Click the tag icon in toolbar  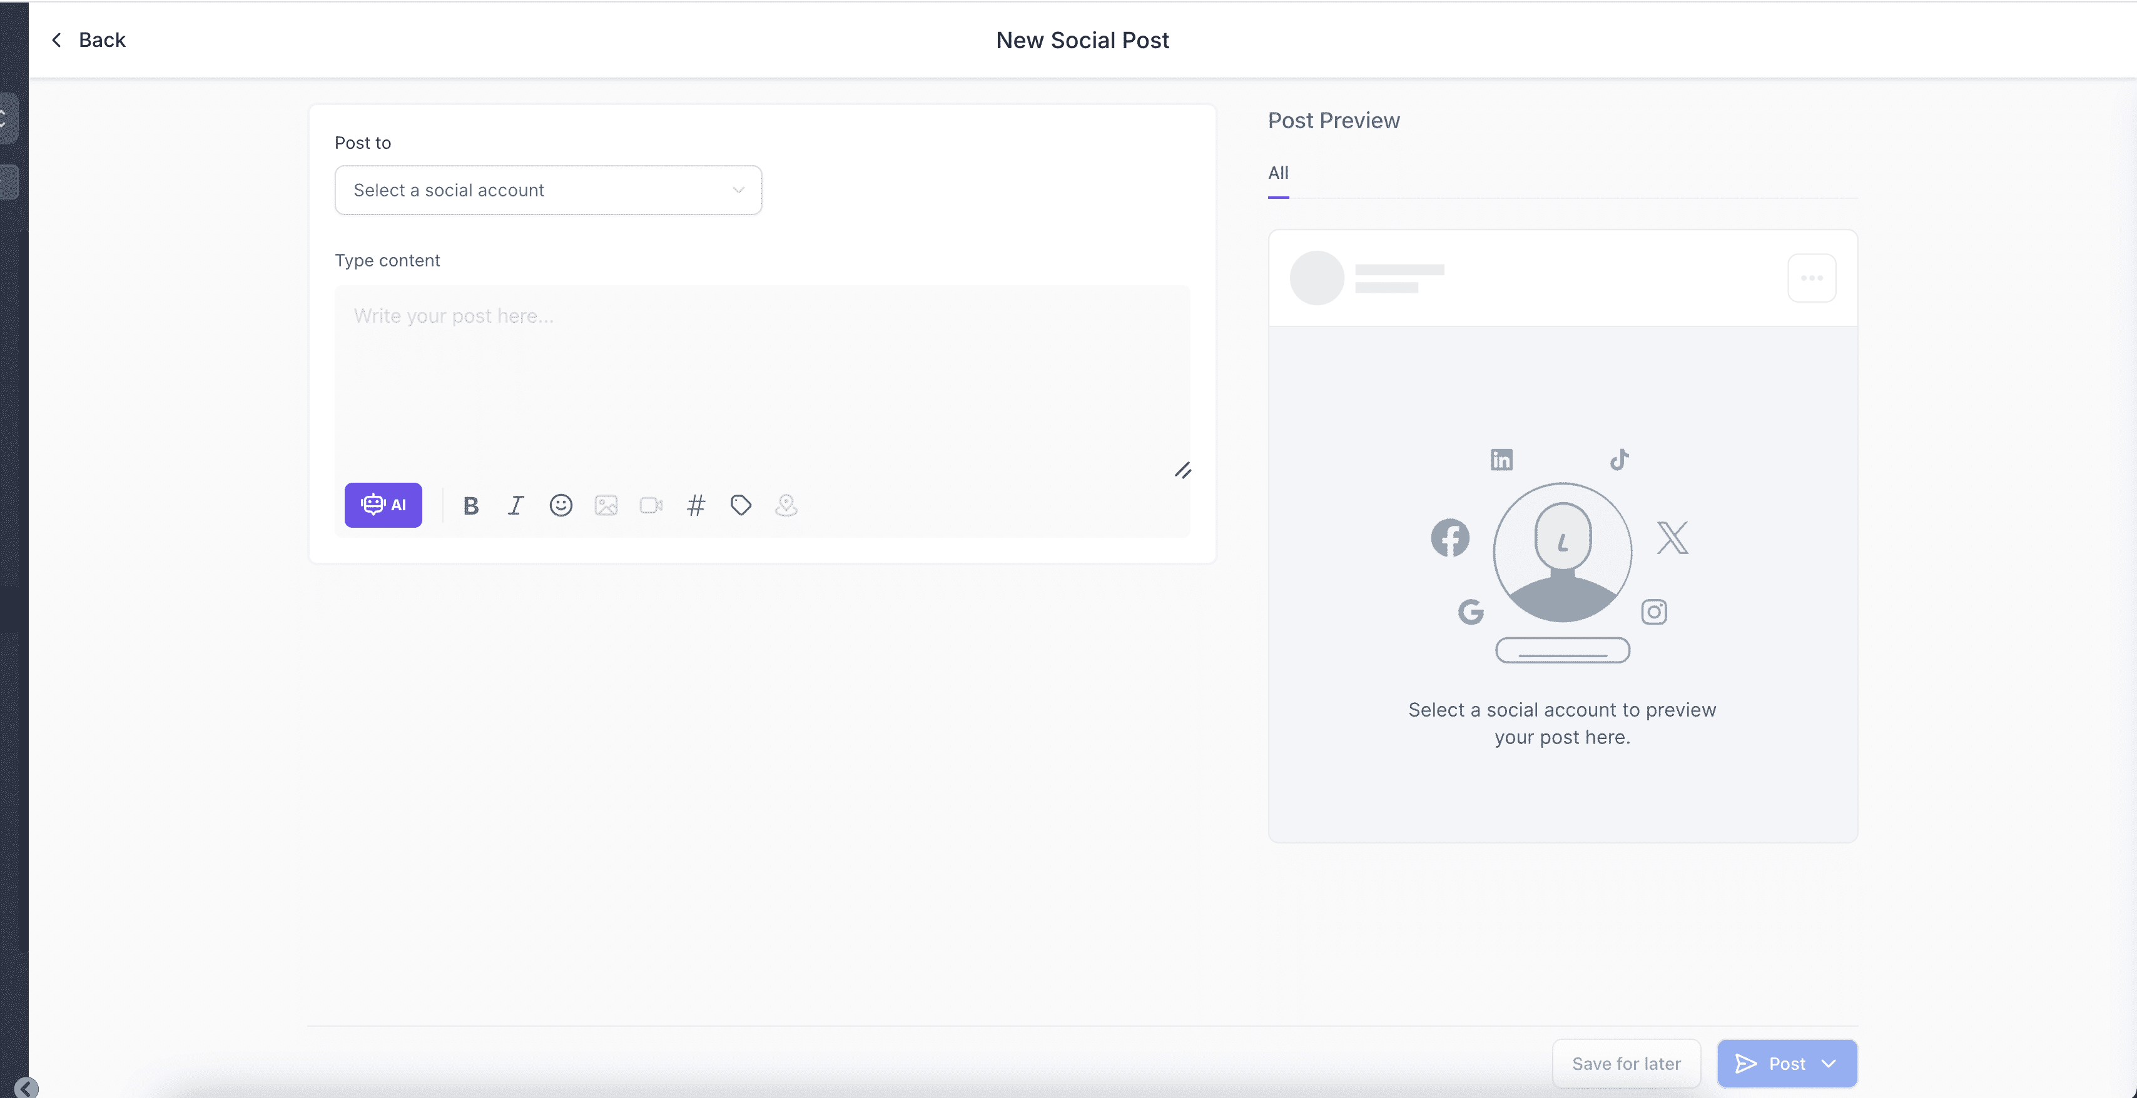click(x=741, y=505)
